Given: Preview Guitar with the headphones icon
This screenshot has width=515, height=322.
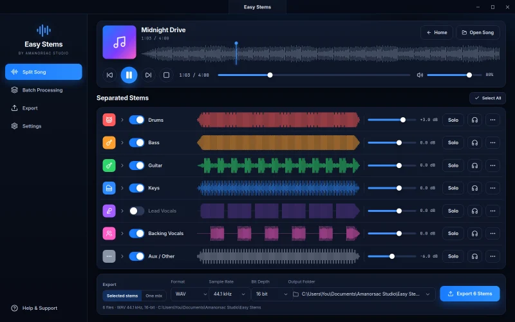Looking at the screenshot, I should point(474,166).
